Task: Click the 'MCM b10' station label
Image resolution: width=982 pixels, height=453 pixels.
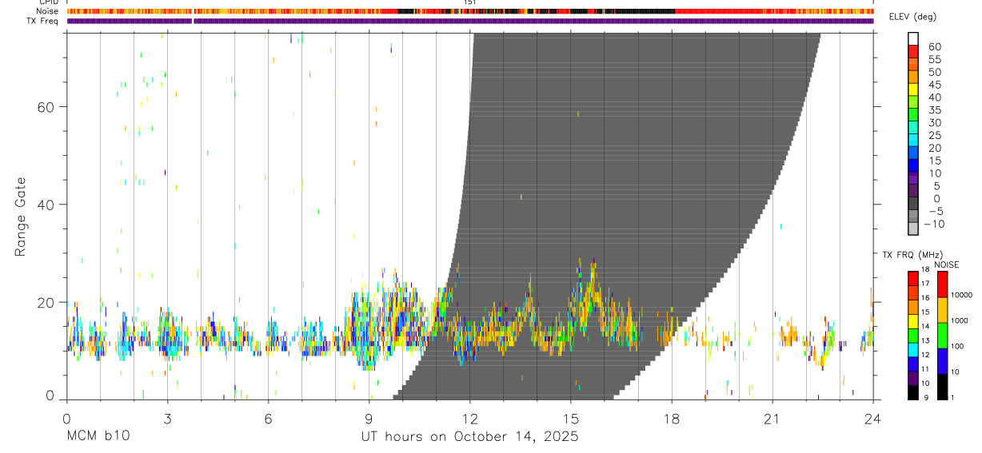Action: pos(98,436)
